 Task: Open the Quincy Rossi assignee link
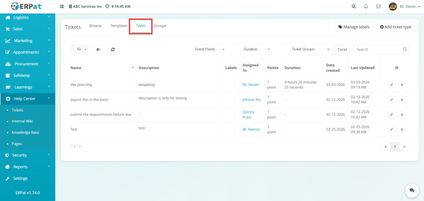point(248,114)
